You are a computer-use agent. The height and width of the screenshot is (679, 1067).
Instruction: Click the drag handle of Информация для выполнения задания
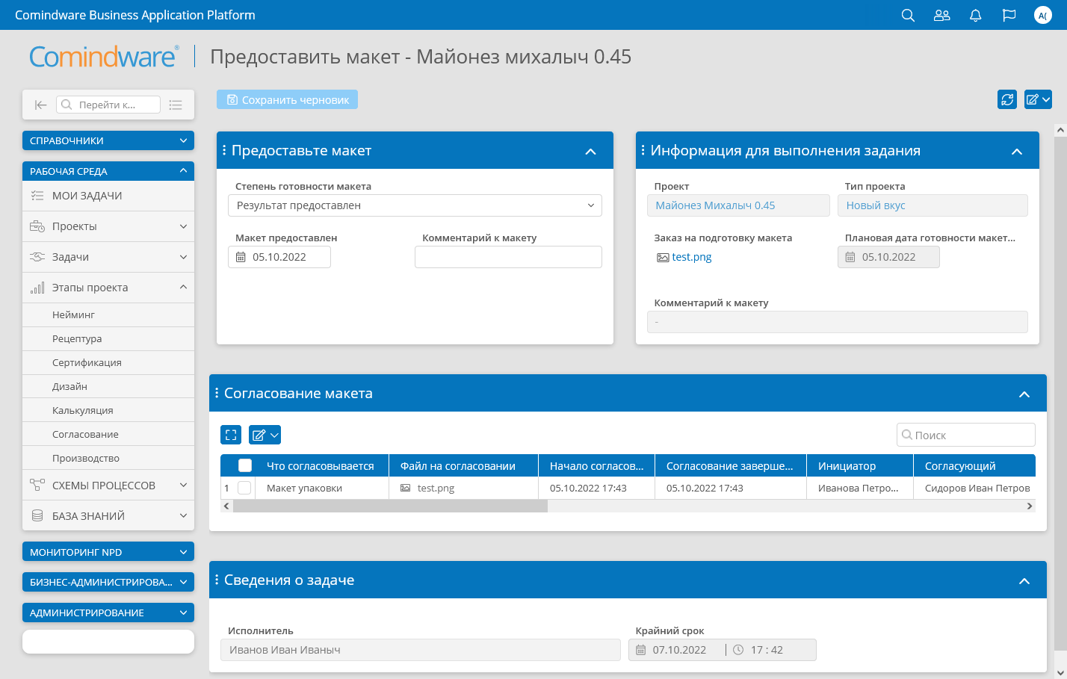[643, 150]
